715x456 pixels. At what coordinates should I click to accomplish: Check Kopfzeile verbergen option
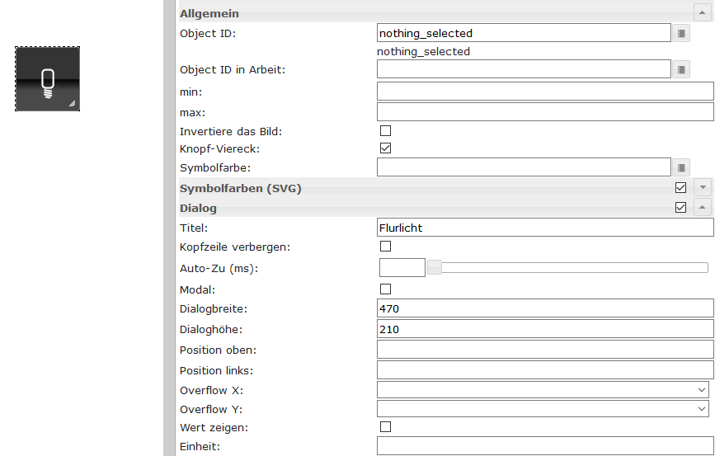point(385,246)
